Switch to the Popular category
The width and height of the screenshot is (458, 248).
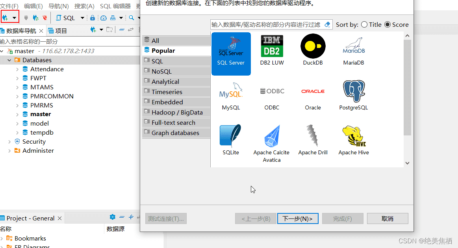tap(176, 50)
